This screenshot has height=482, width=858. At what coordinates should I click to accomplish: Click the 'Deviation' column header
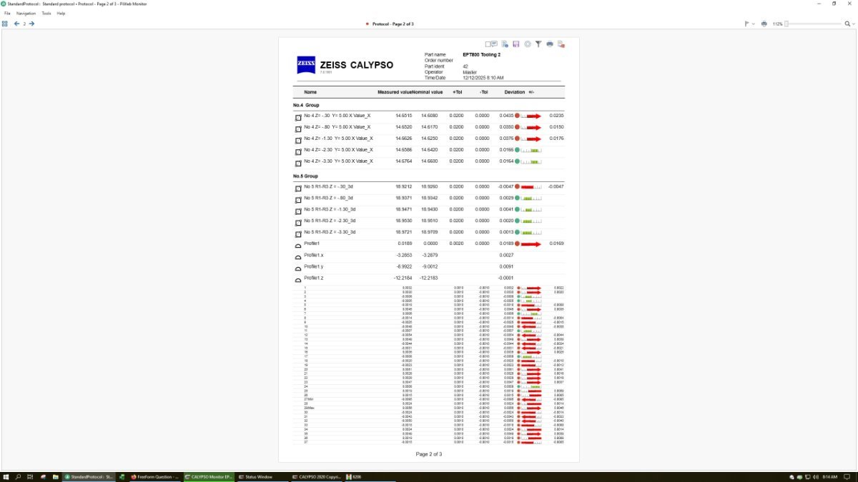(514, 92)
